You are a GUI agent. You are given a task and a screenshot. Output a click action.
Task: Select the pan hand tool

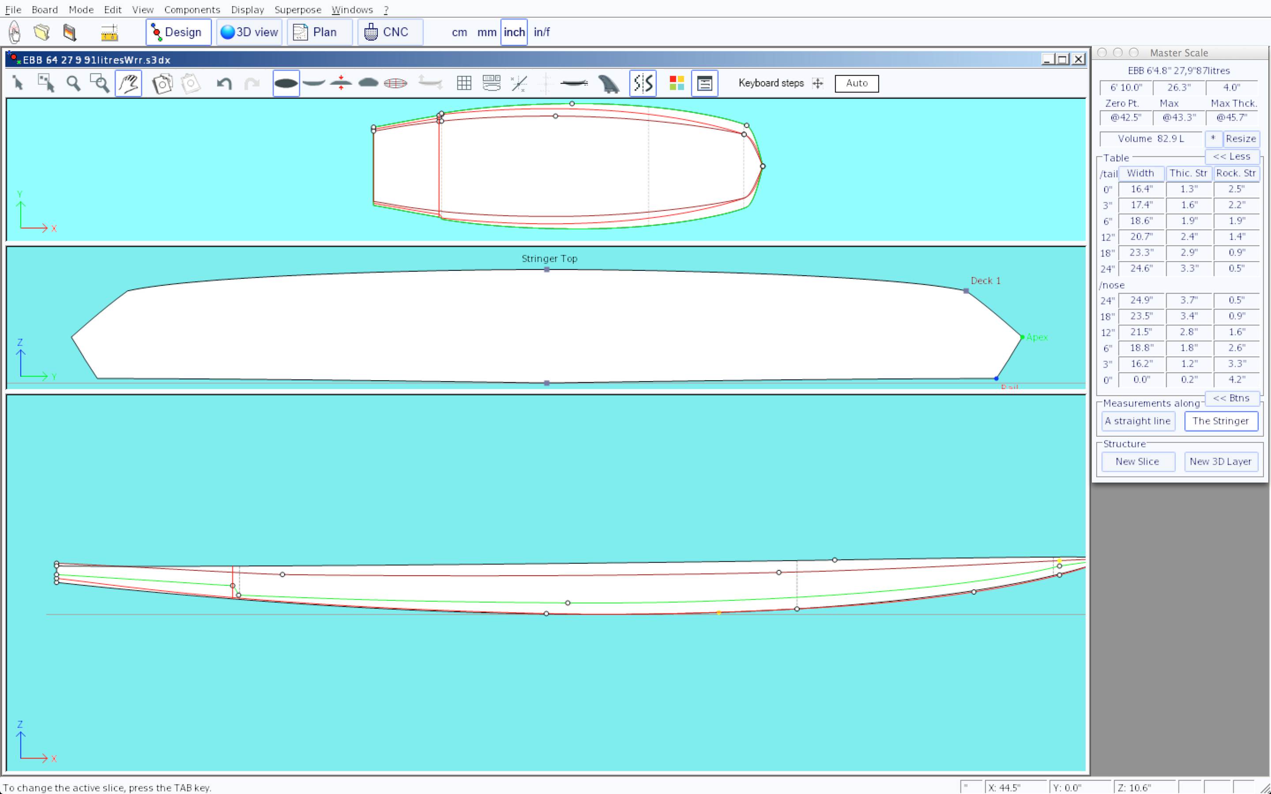coord(128,83)
